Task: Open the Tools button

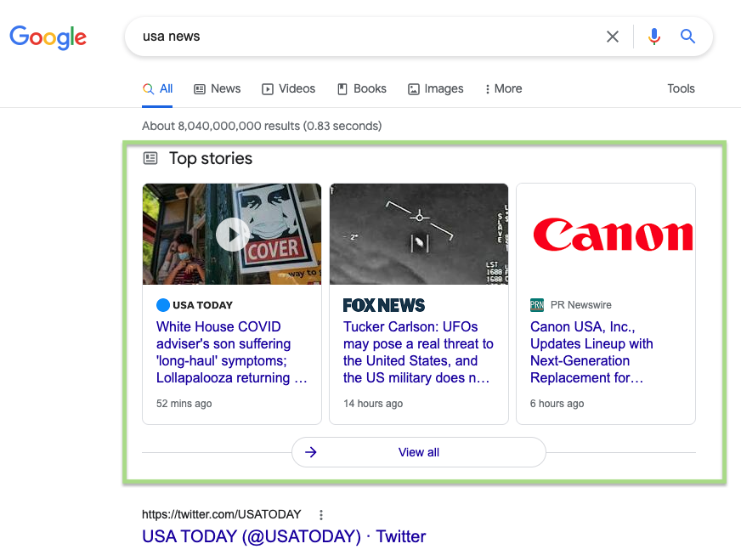Action: [x=681, y=89]
